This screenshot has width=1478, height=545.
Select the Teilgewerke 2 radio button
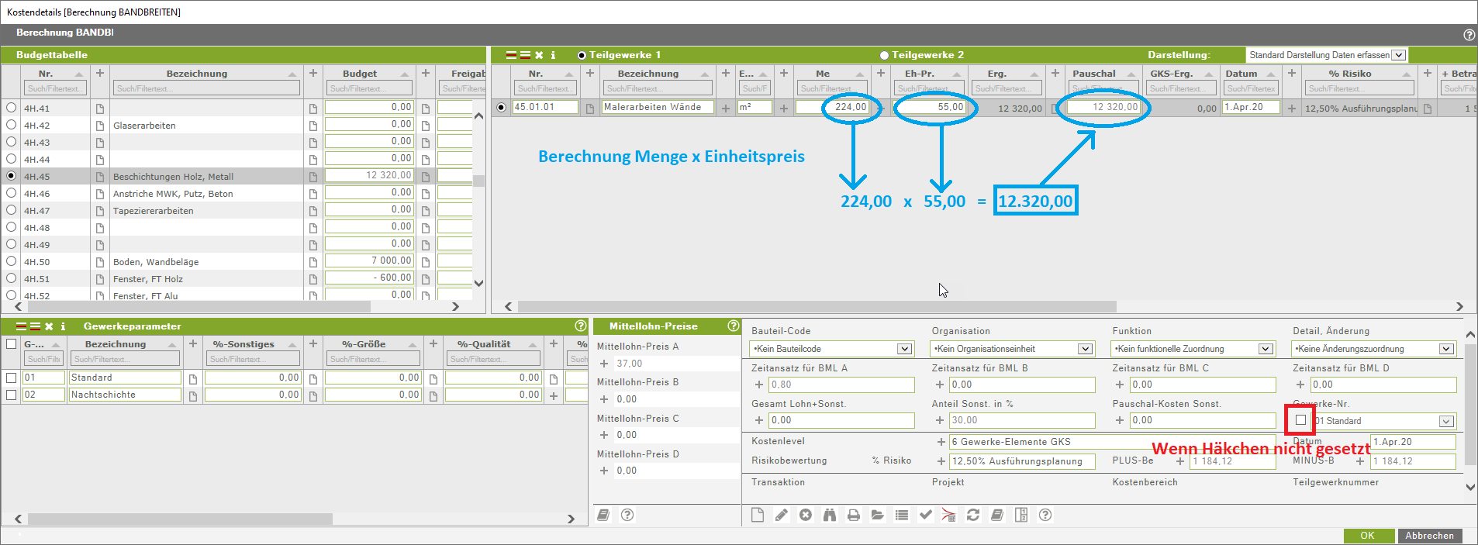(x=884, y=55)
